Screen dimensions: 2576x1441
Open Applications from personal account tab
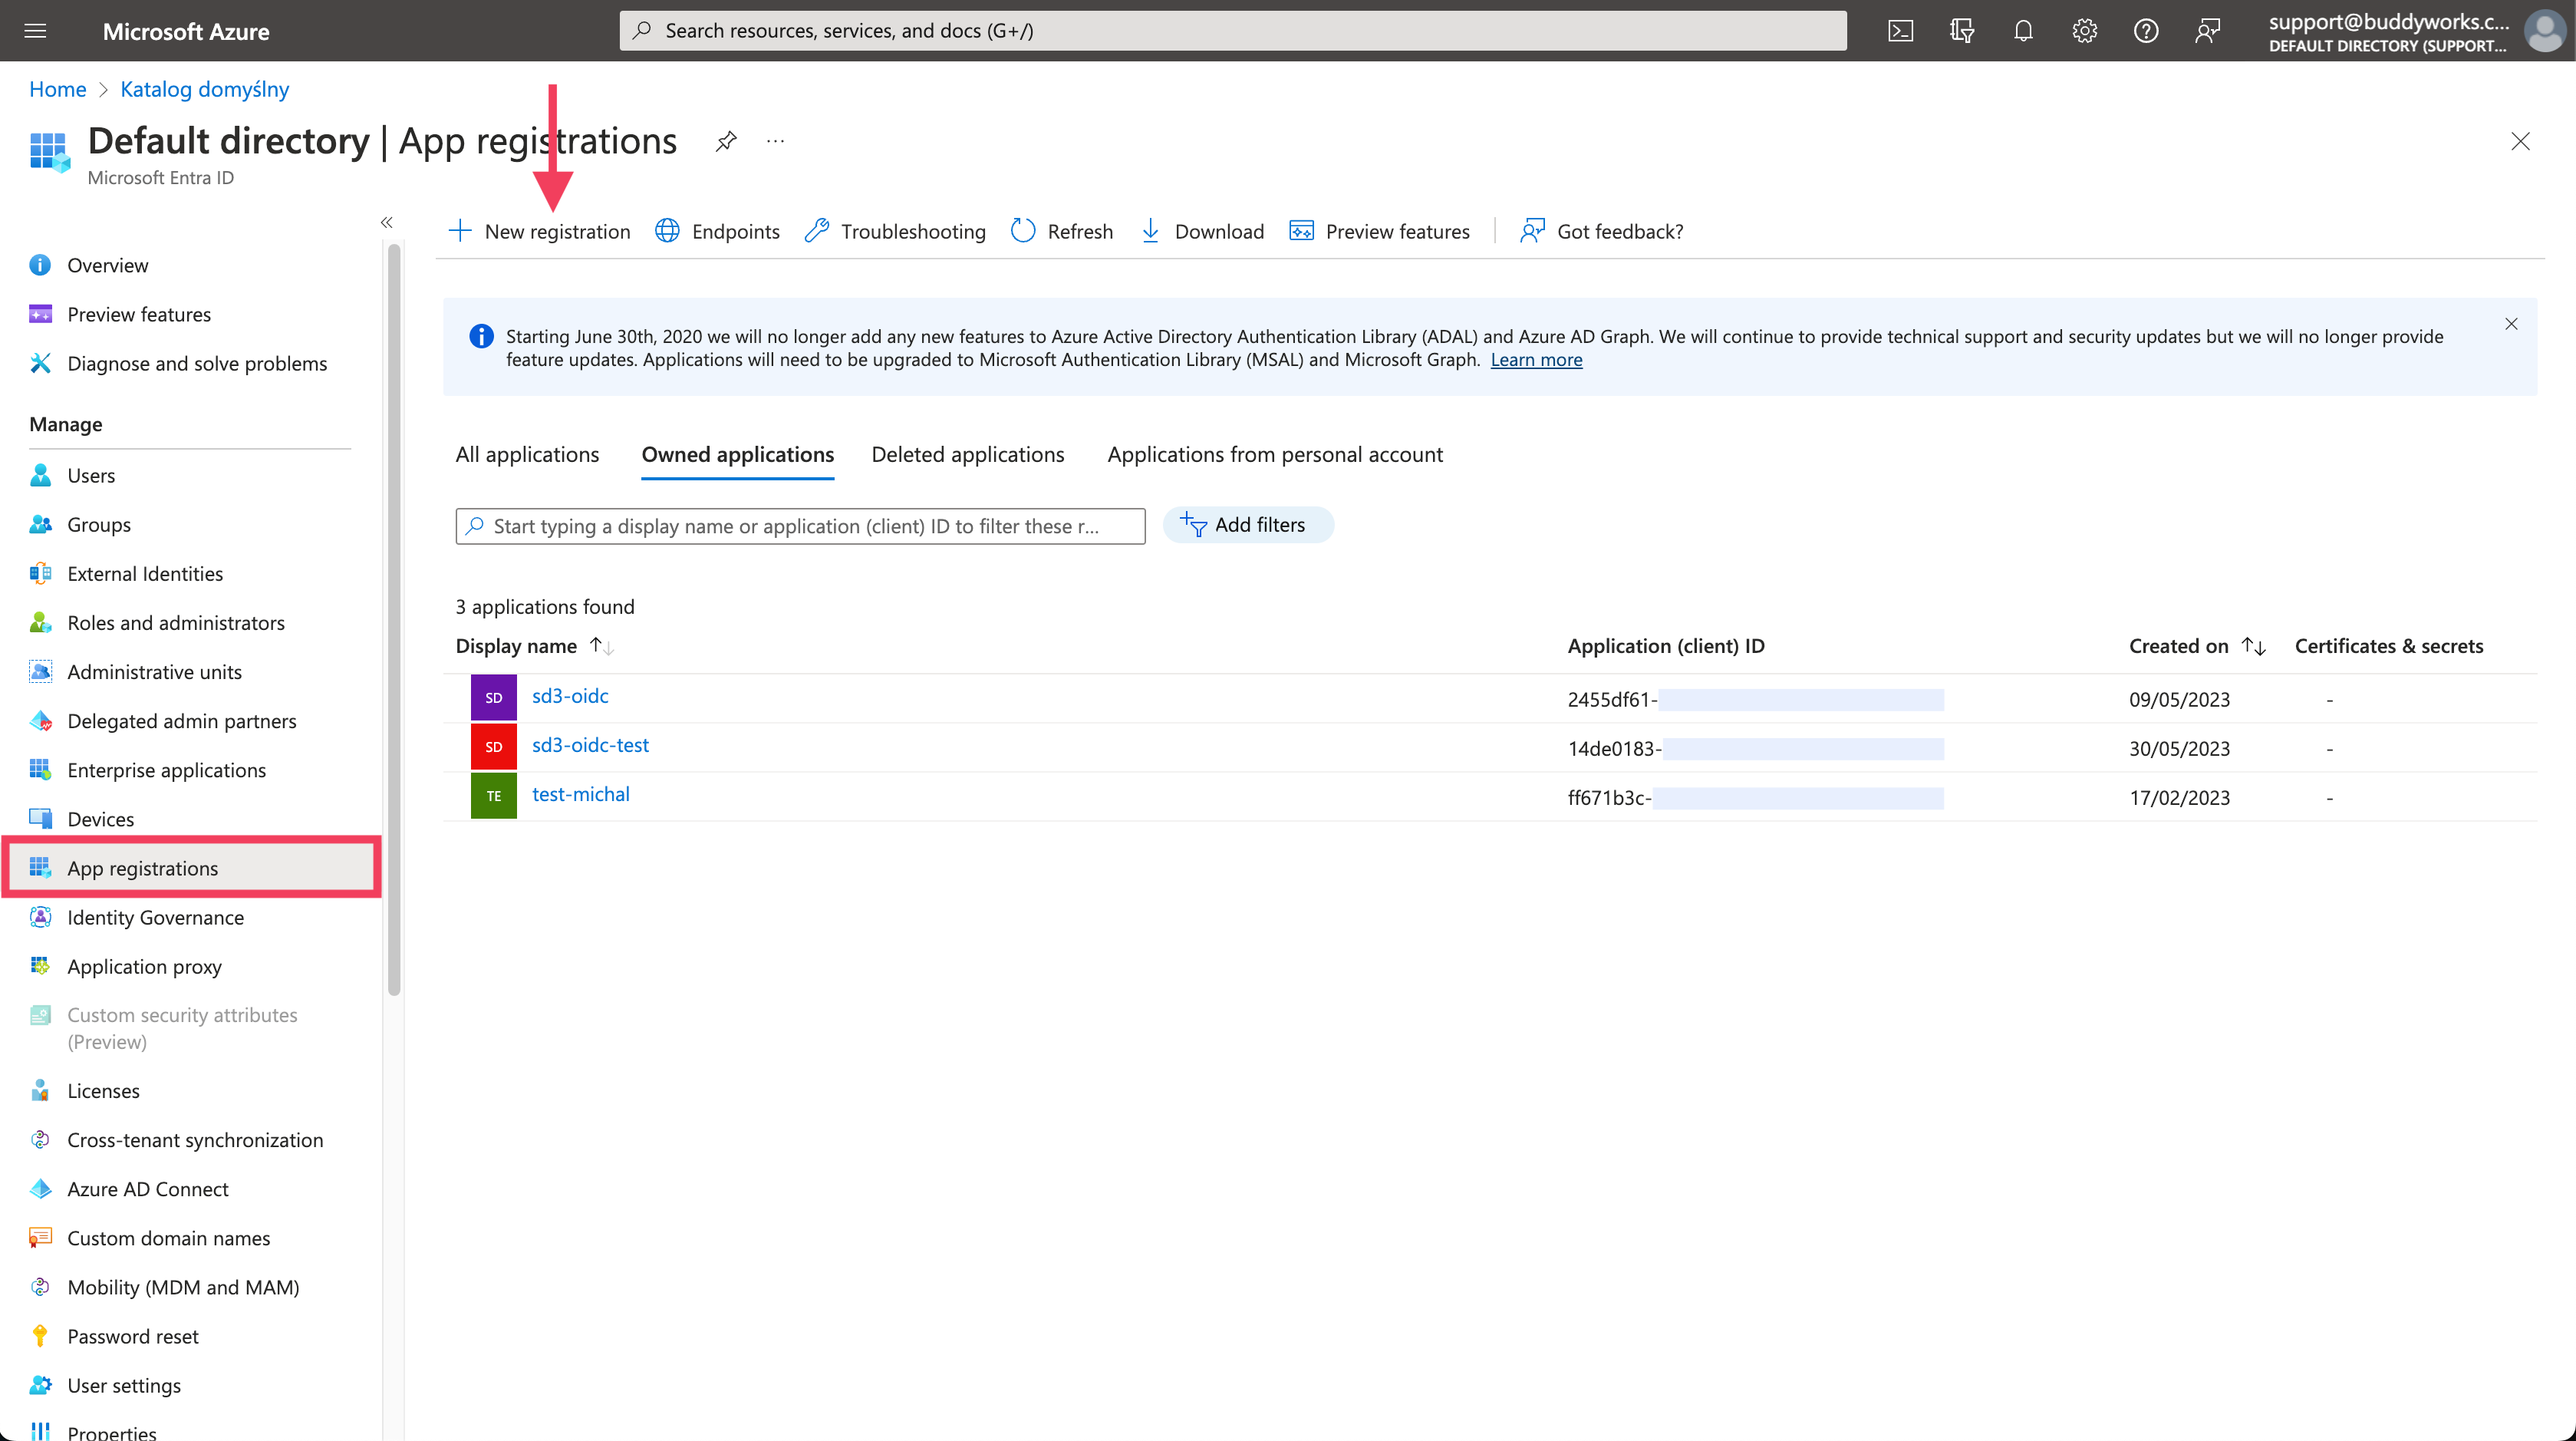(1275, 455)
